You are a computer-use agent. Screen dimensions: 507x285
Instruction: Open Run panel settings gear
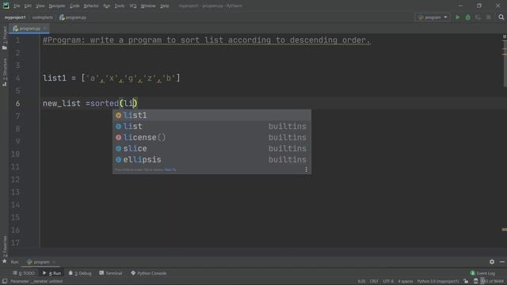pos(492,262)
